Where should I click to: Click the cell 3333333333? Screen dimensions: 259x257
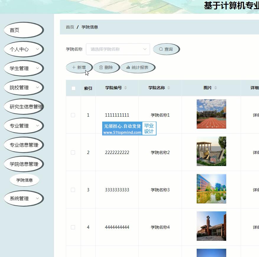click(x=117, y=190)
